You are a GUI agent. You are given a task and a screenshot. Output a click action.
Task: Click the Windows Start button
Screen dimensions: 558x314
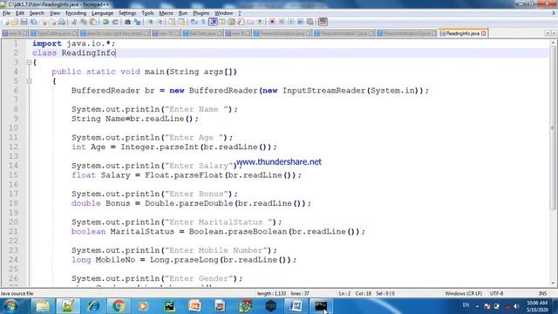10,306
